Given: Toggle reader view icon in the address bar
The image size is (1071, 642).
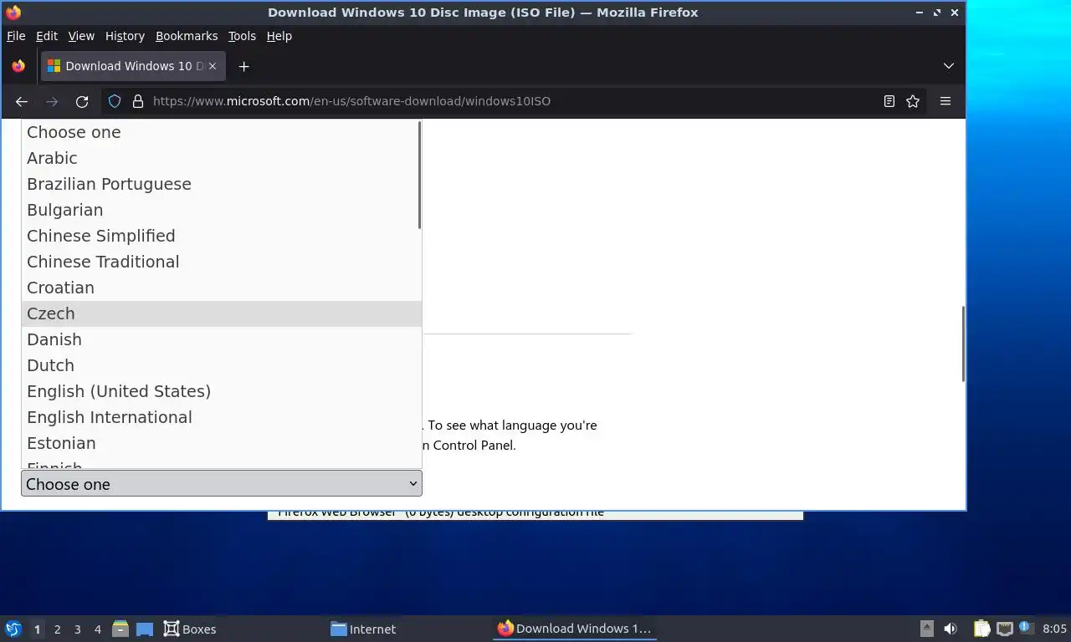Looking at the screenshot, I should point(889,101).
